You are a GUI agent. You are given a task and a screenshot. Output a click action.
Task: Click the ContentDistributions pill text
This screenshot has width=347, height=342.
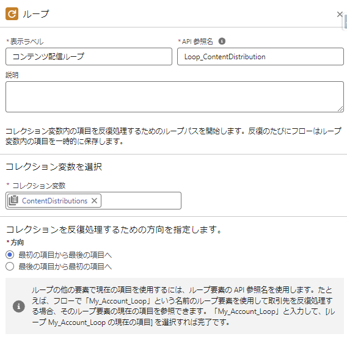click(x=54, y=201)
